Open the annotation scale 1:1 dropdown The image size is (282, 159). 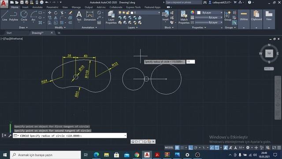(x=241, y=148)
